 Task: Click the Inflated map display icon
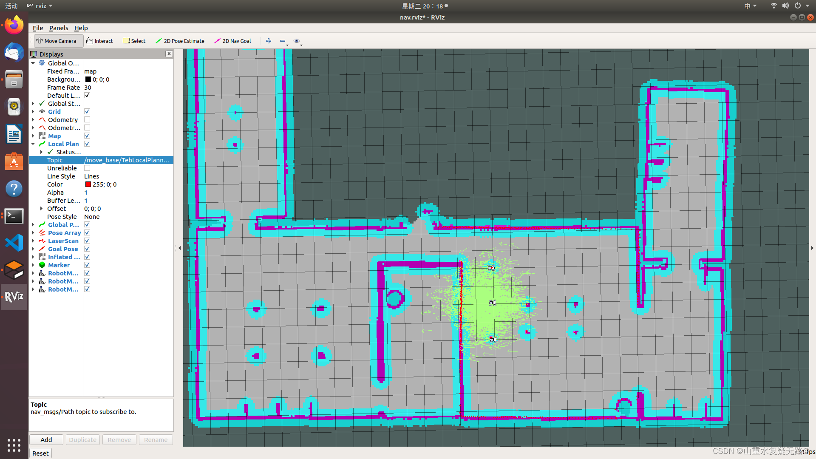(x=42, y=257)
